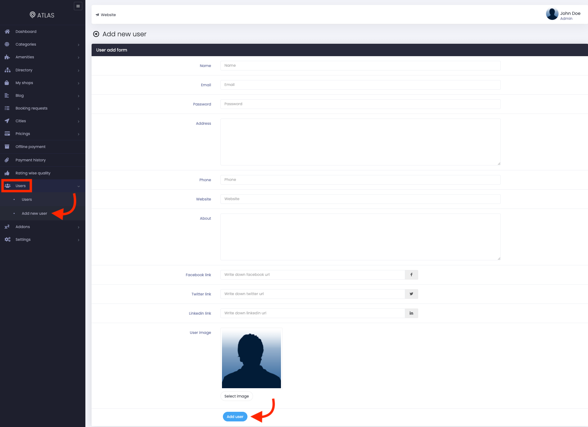Click the Blog lines icon
The image size is (588, 427).
click(x=7, y=96)
